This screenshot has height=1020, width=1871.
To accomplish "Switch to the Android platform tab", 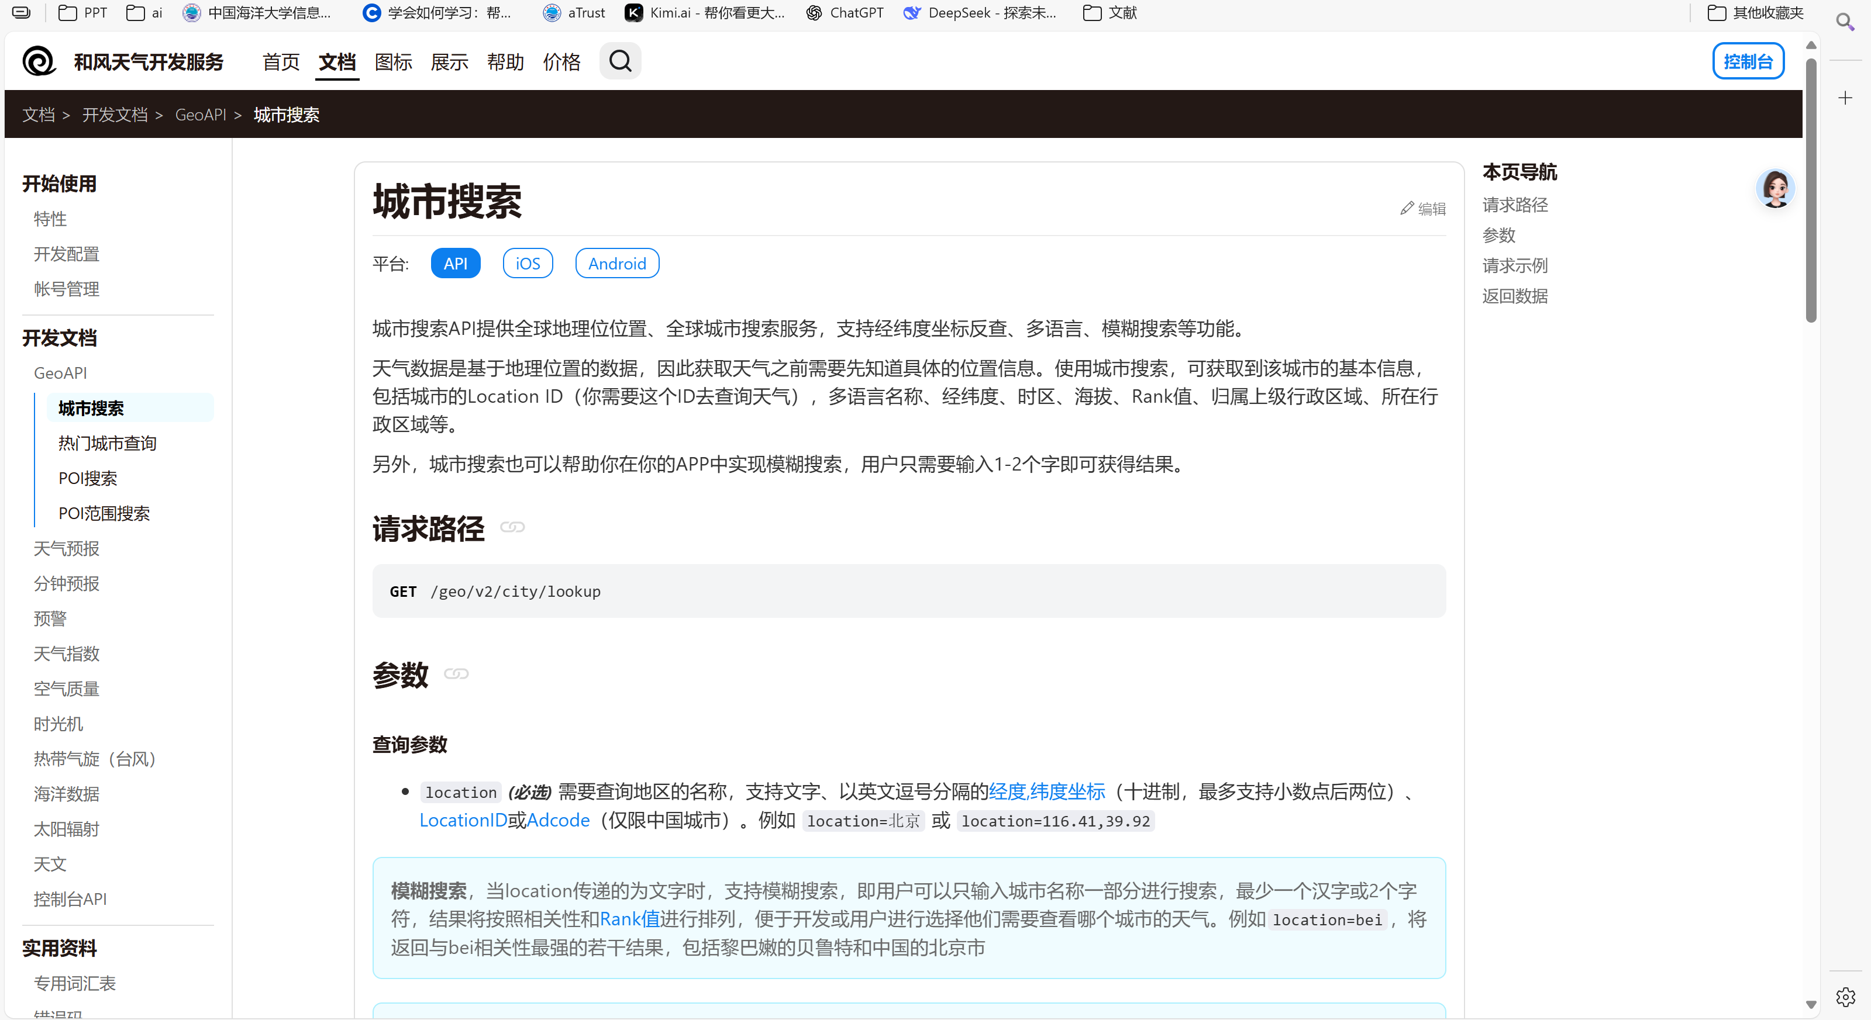I will click(616, 264).
